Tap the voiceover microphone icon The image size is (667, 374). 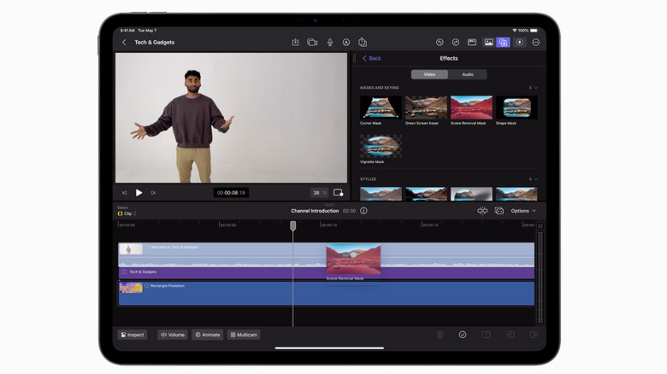click(329, 42)
